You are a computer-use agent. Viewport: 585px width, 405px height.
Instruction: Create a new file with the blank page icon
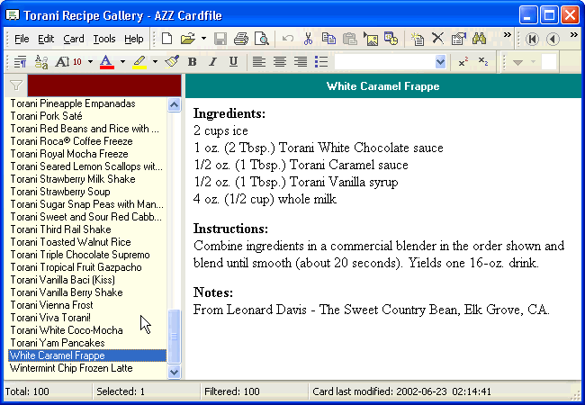[166, 39]
